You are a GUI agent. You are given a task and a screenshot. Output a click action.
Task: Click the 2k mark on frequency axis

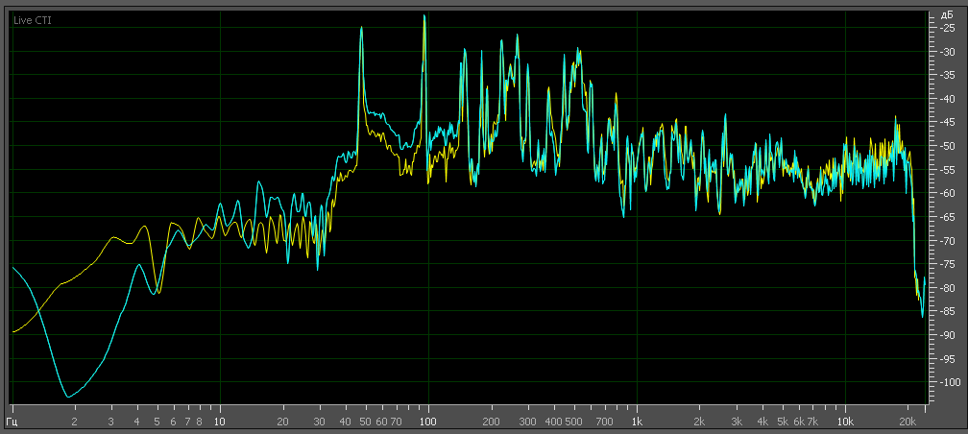(699, 421)
